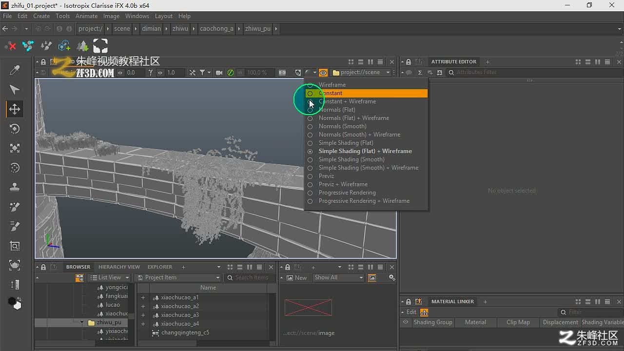Click the hierarchy icon in Material Linker
The width and height of the screenshot is (624, 351).
pyautogui.click(x=424, y=312)
